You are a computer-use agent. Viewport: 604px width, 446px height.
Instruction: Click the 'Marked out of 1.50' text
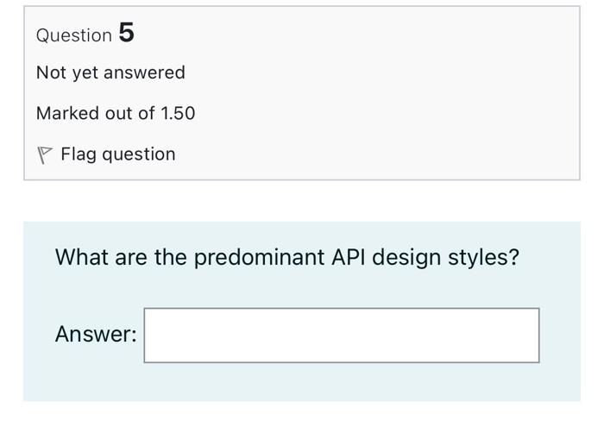(x=116, y=113)
